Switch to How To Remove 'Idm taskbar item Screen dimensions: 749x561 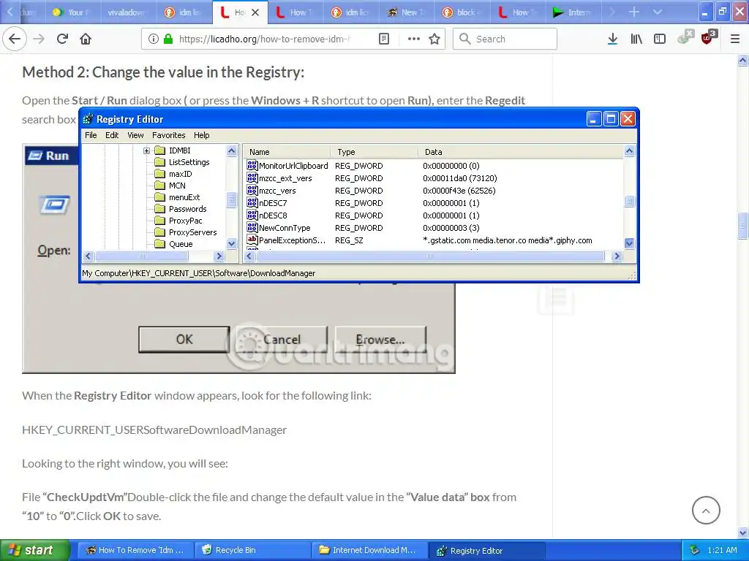click(x=135, y=550)
